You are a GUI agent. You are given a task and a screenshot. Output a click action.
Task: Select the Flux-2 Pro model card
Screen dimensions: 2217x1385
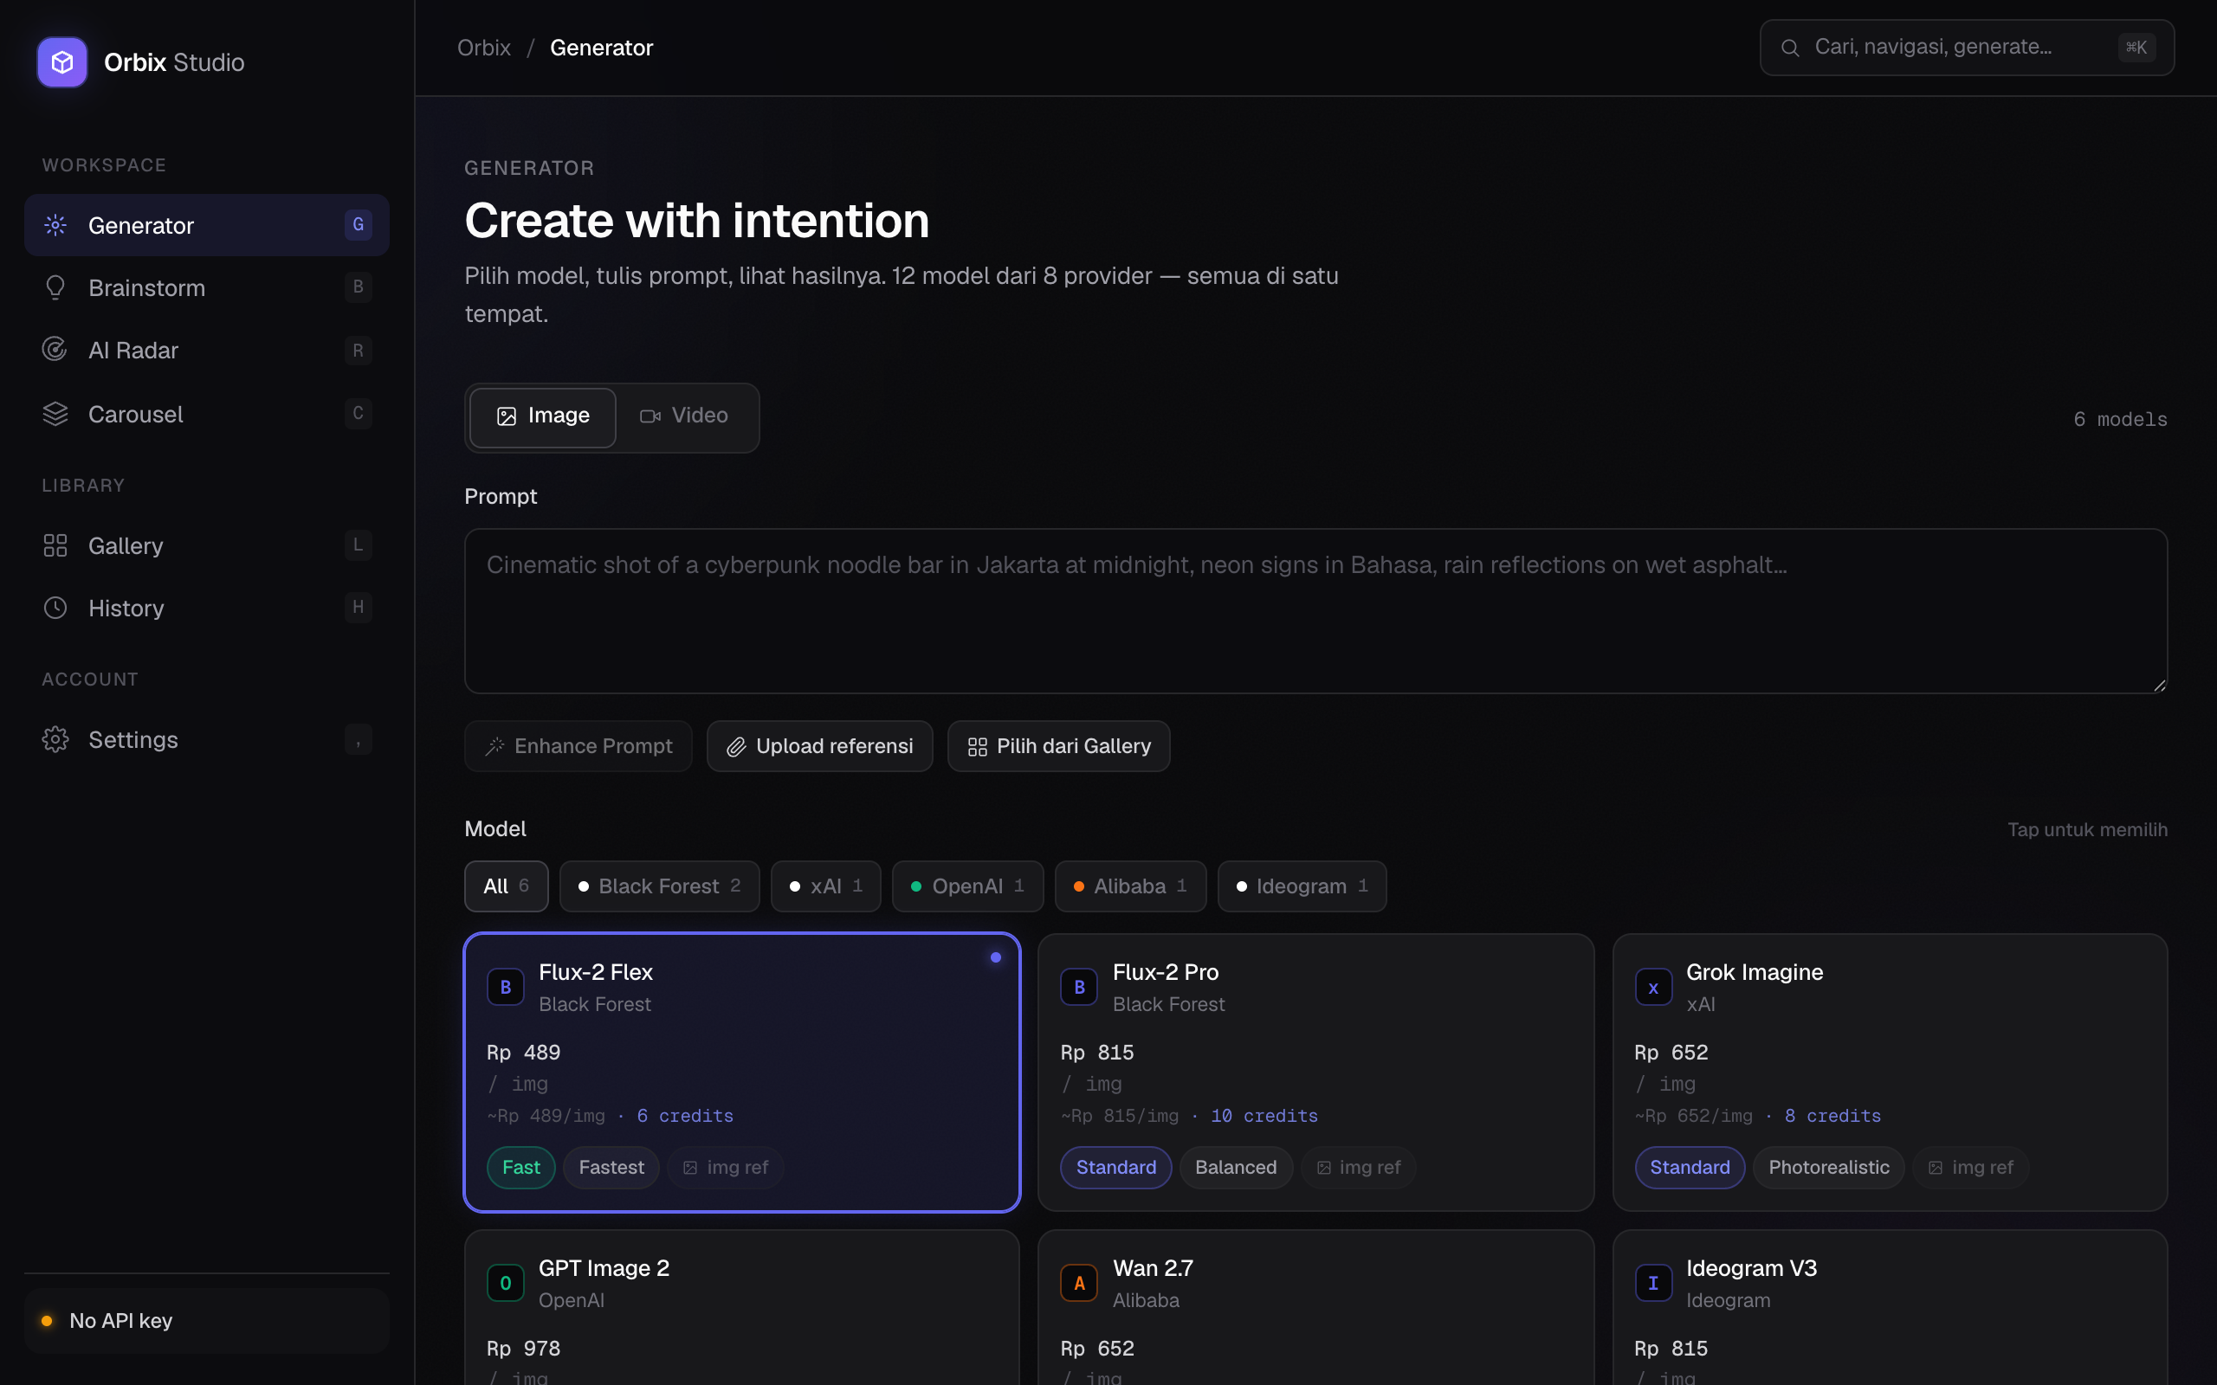(1315, 1073)
